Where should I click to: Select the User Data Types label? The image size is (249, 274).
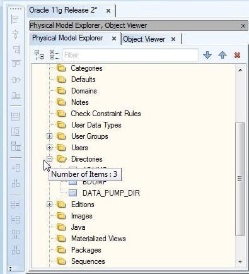[96, 125]
